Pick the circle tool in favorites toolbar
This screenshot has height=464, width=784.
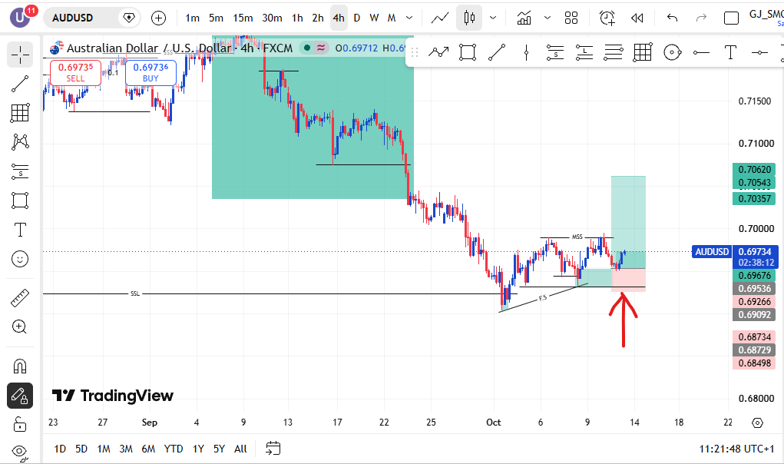[x=672, y=52]
